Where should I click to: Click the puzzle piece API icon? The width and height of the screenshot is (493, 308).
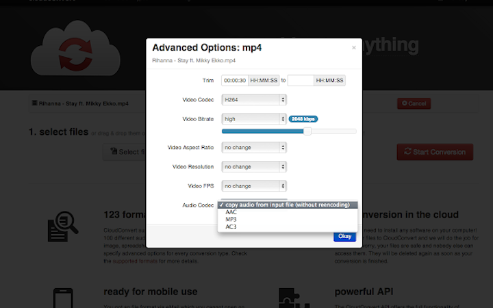tap(294, 298)
